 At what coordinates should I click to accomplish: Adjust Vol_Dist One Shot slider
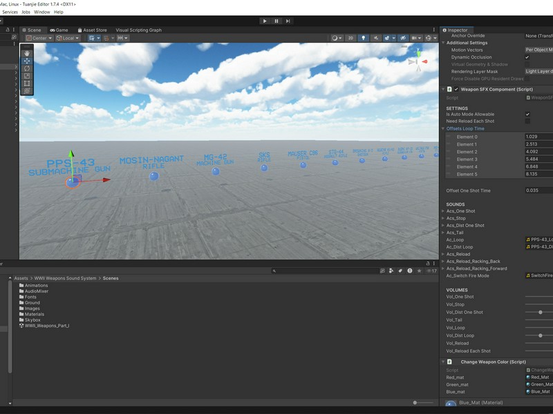coord(541,313)
